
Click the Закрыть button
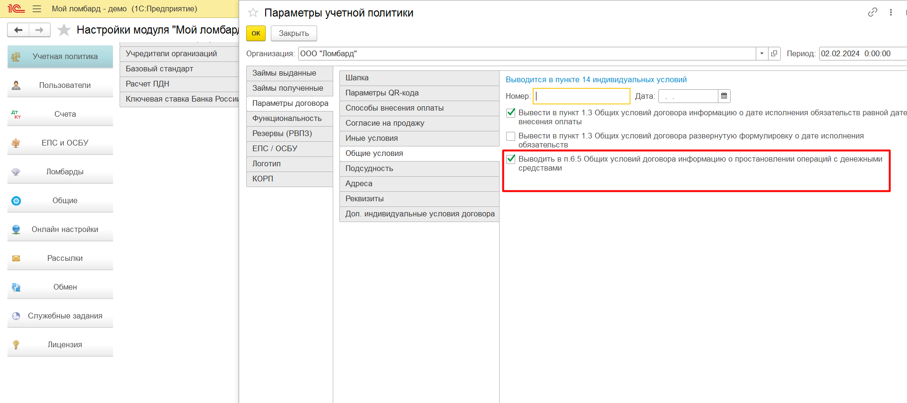pyautogui.click(x=294, y=34)
